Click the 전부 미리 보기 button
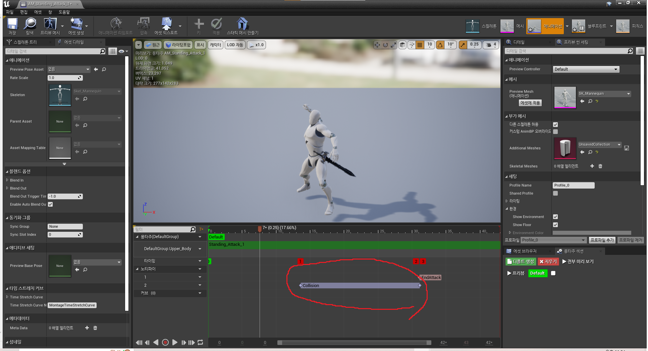 tap(578, 262)
